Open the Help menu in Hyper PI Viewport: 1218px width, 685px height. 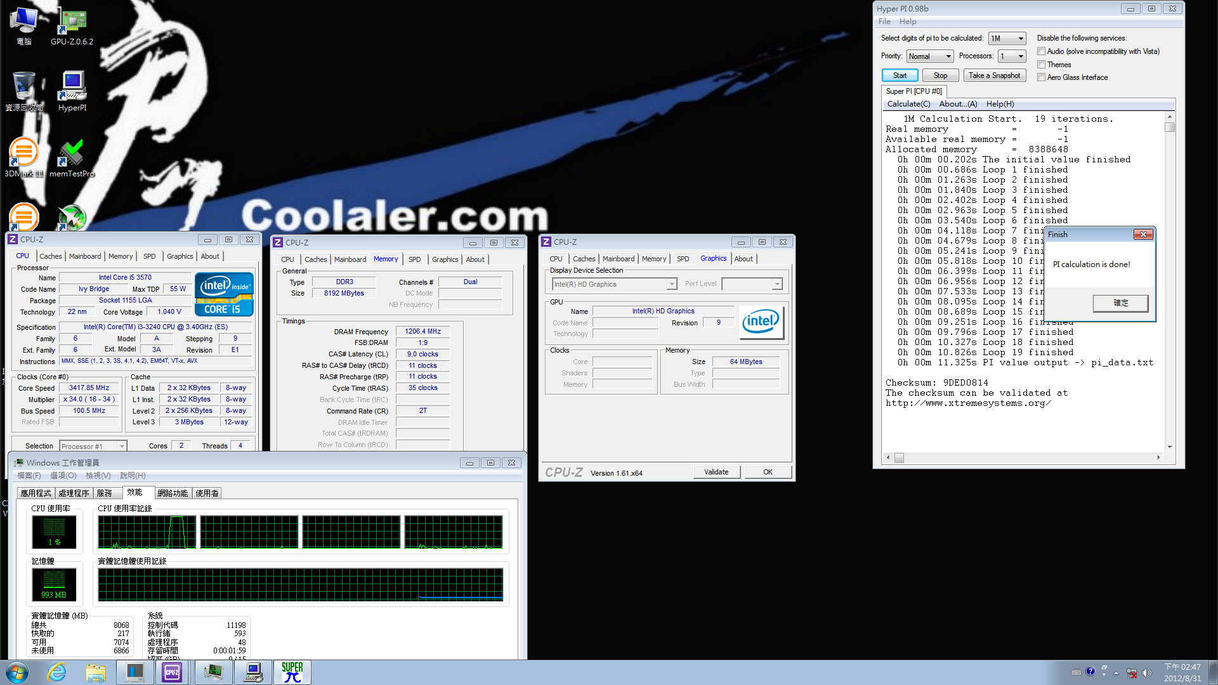point(908,22)
